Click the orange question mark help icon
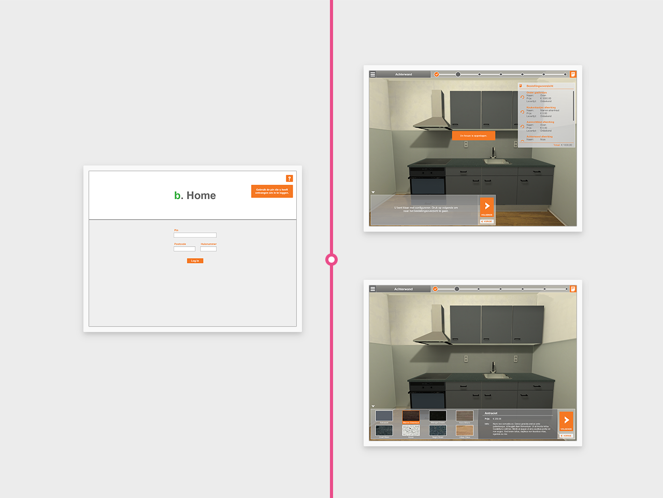The width and height of the screenshot is (663, 498). [x=290, y=178]
